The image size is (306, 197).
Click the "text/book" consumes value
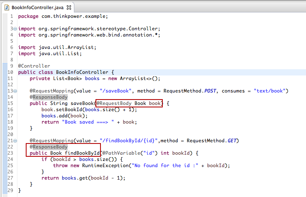269,91
